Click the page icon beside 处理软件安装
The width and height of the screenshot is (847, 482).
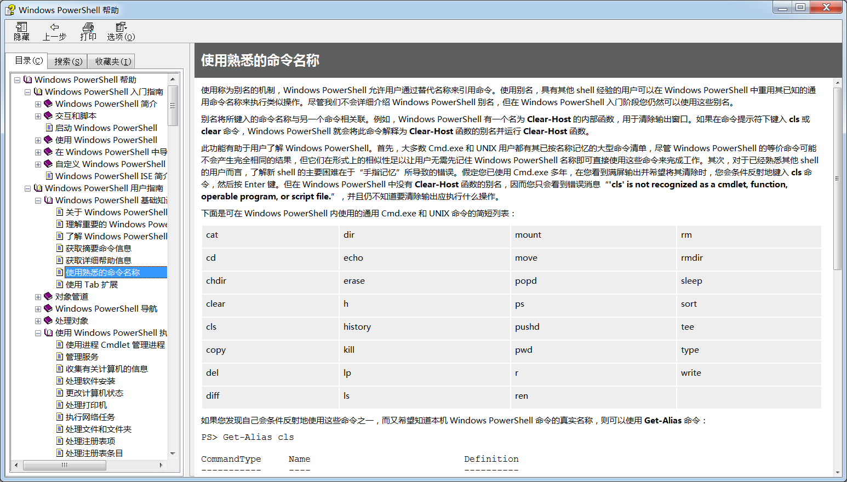click(x=60, y=381)
